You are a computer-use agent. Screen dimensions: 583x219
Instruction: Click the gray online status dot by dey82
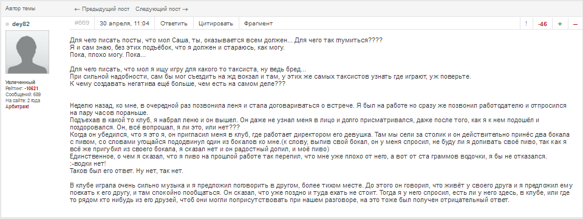(7, 24)
